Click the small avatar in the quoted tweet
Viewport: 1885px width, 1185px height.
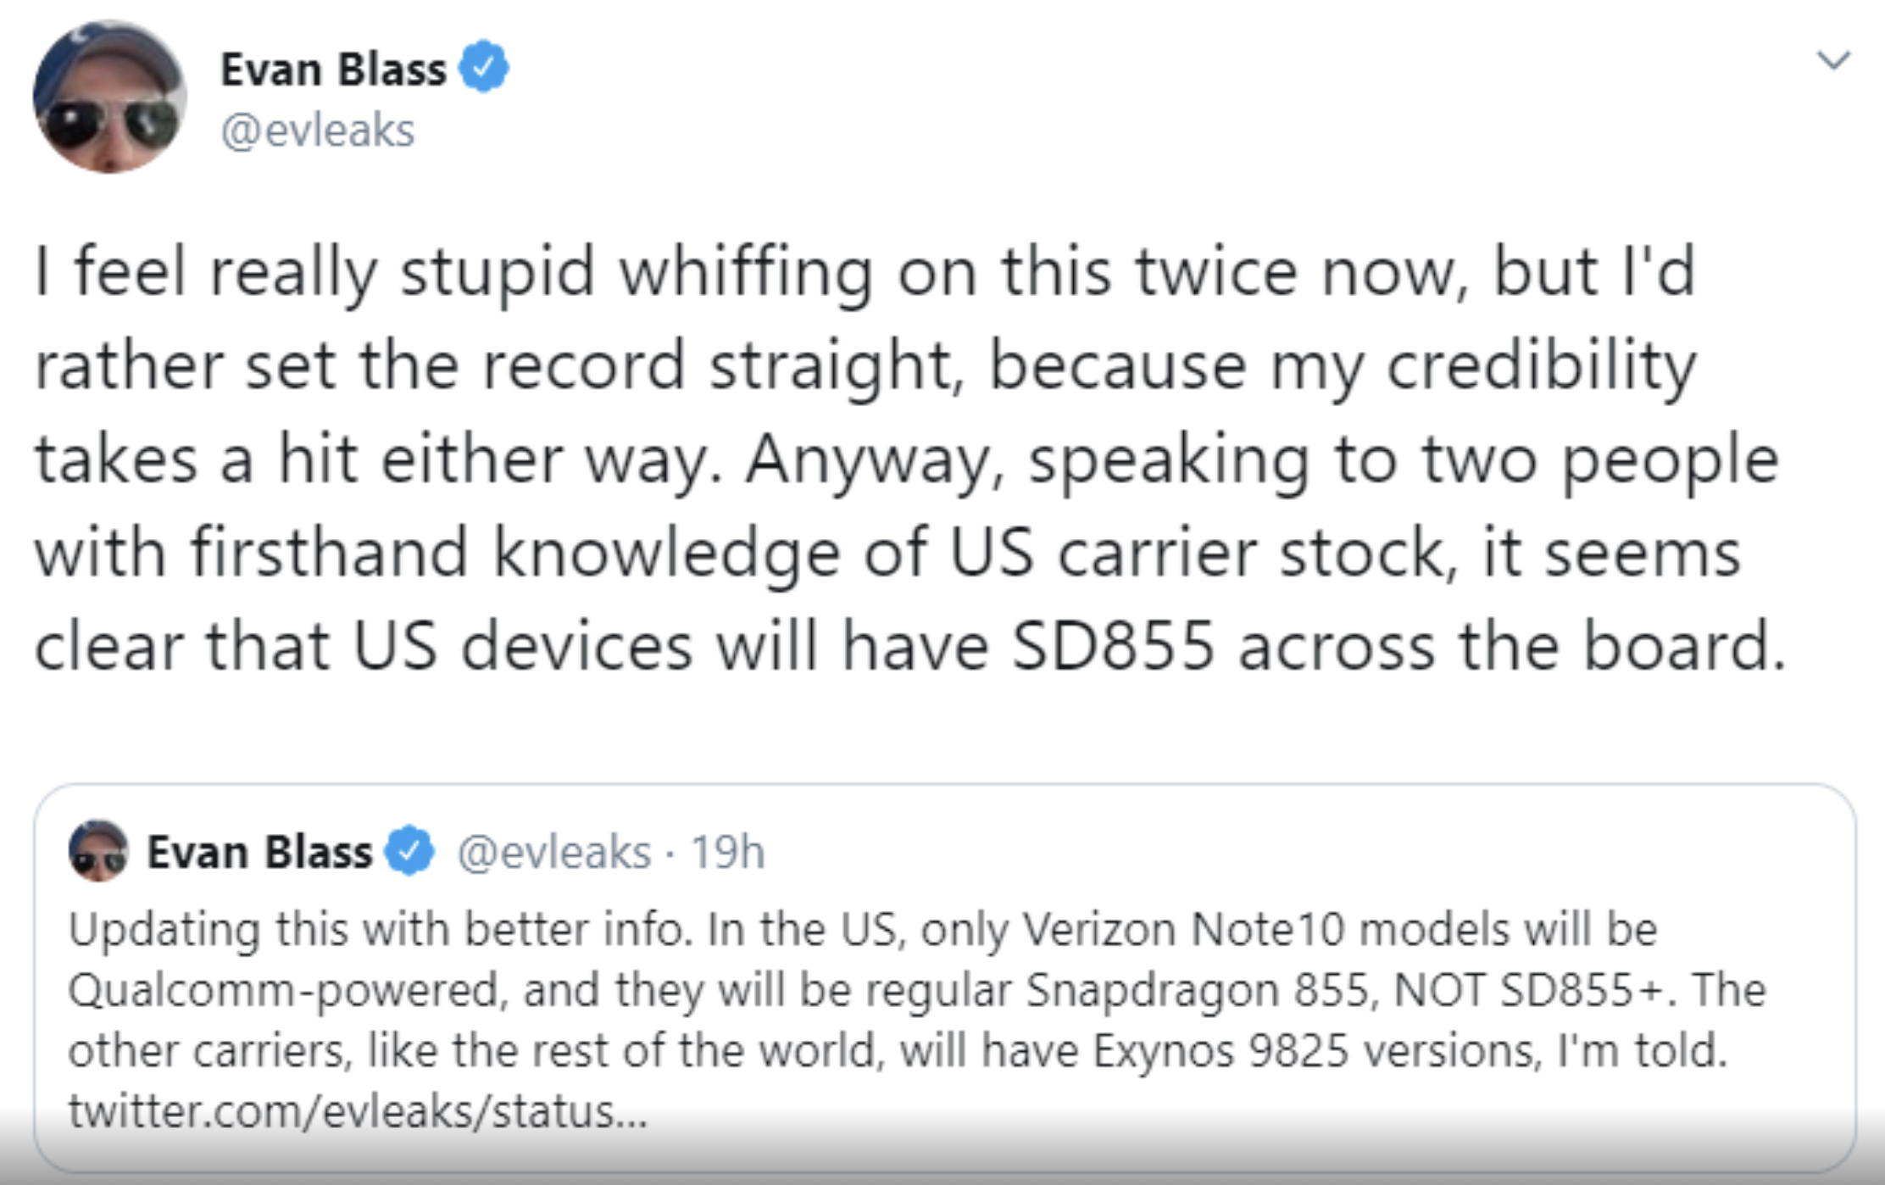point(98,851)
